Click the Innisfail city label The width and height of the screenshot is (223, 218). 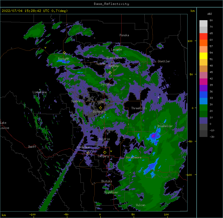coord(107,84)
